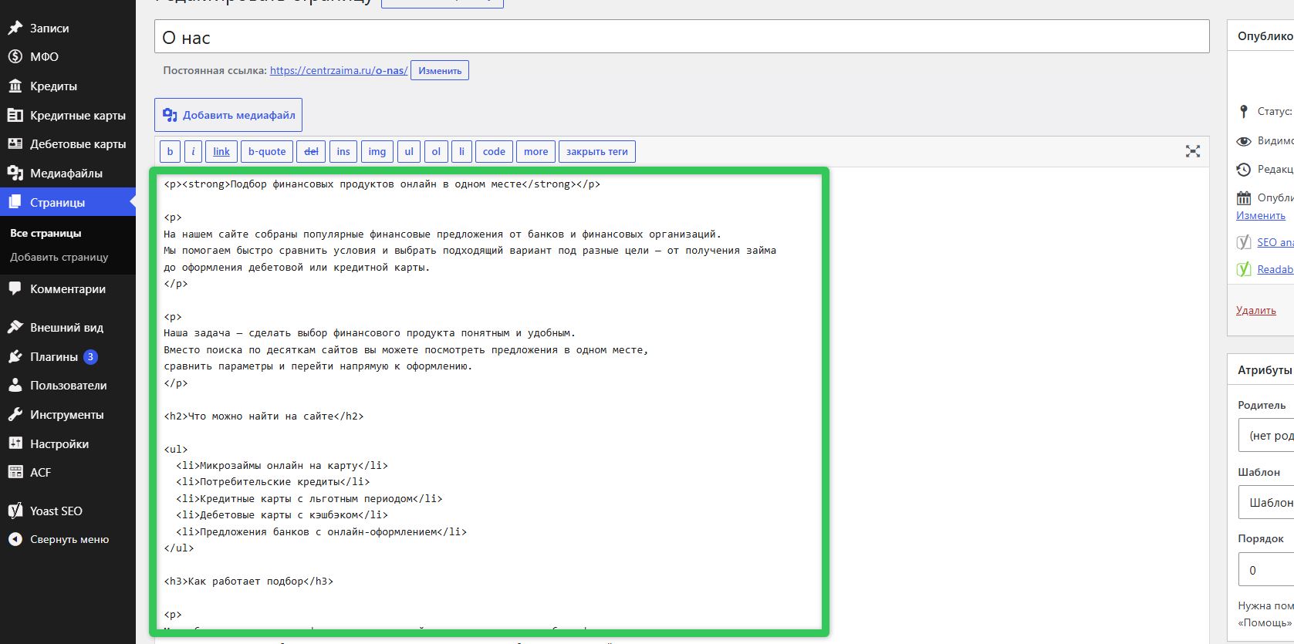Viewport: 1294px width, 644px height.
Task: Click the Дебетовые карты sidebar icon
Action: (15, 144)
